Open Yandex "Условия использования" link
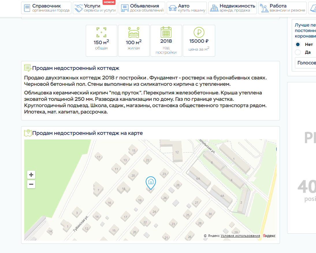 (240, 236)
